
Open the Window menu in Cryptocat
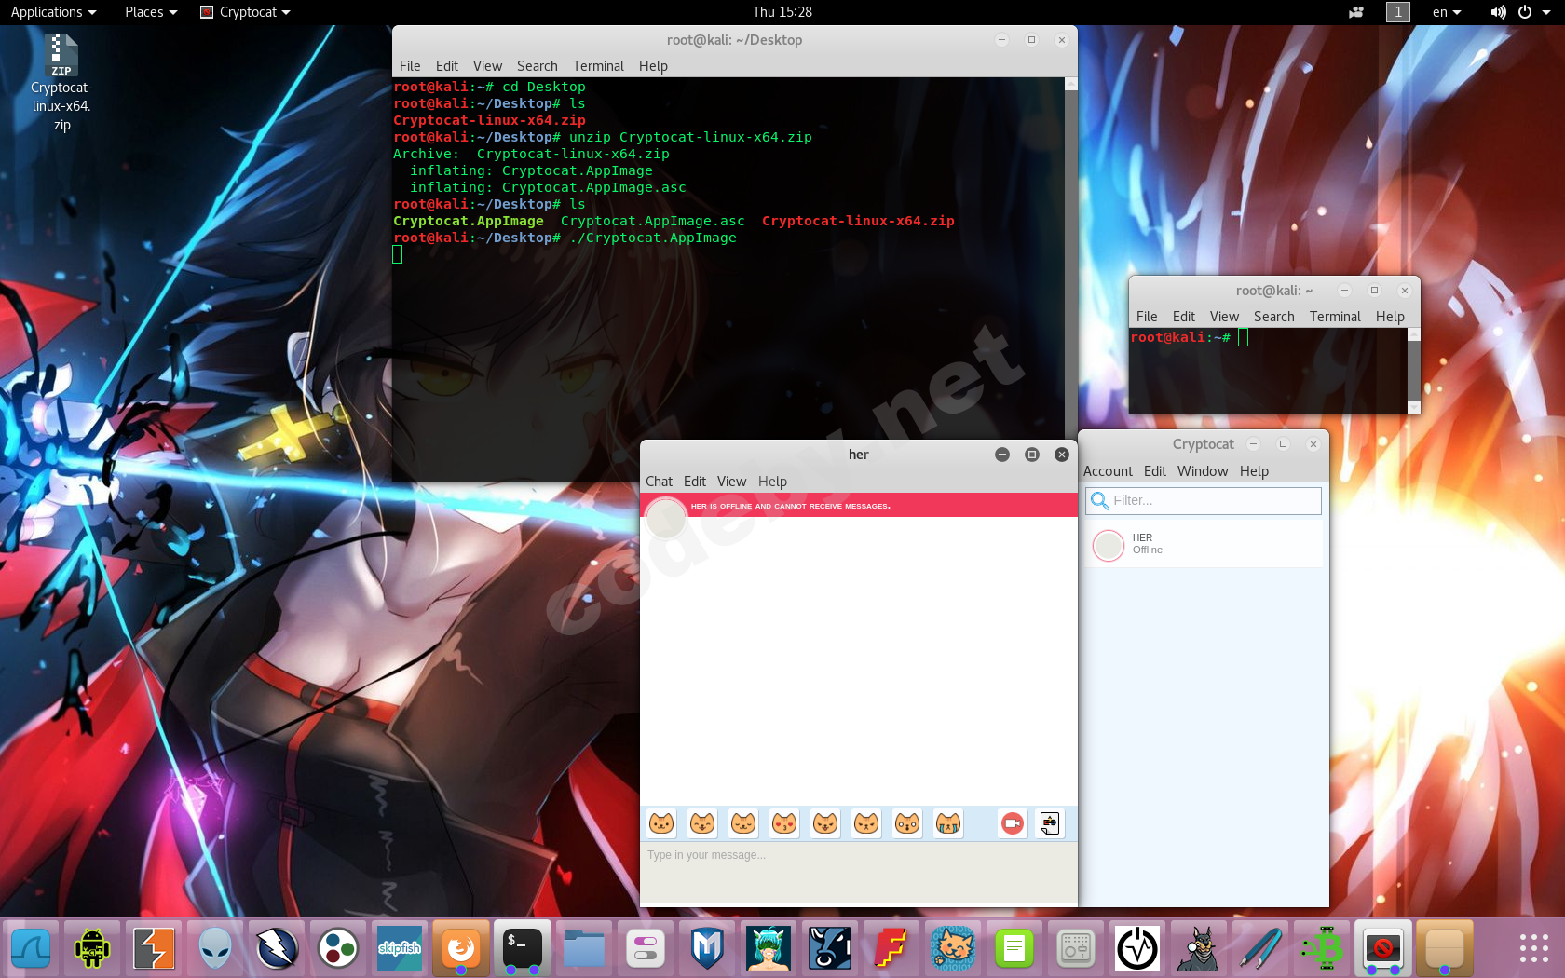point(1203,471)
